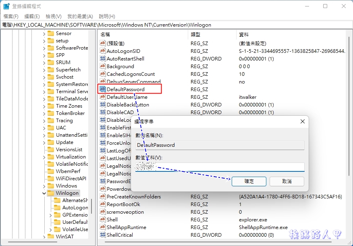Open the 編輯(E) menu
Viewport: 353px width, 246px height.
[32, 17]
